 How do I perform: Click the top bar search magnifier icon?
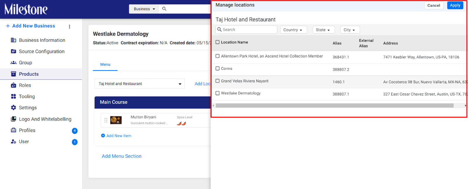[x=164, y=9]
